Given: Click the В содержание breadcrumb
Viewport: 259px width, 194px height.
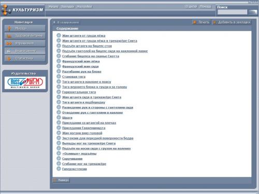Looking at the screenshot, I should click(x=66, y=22).
